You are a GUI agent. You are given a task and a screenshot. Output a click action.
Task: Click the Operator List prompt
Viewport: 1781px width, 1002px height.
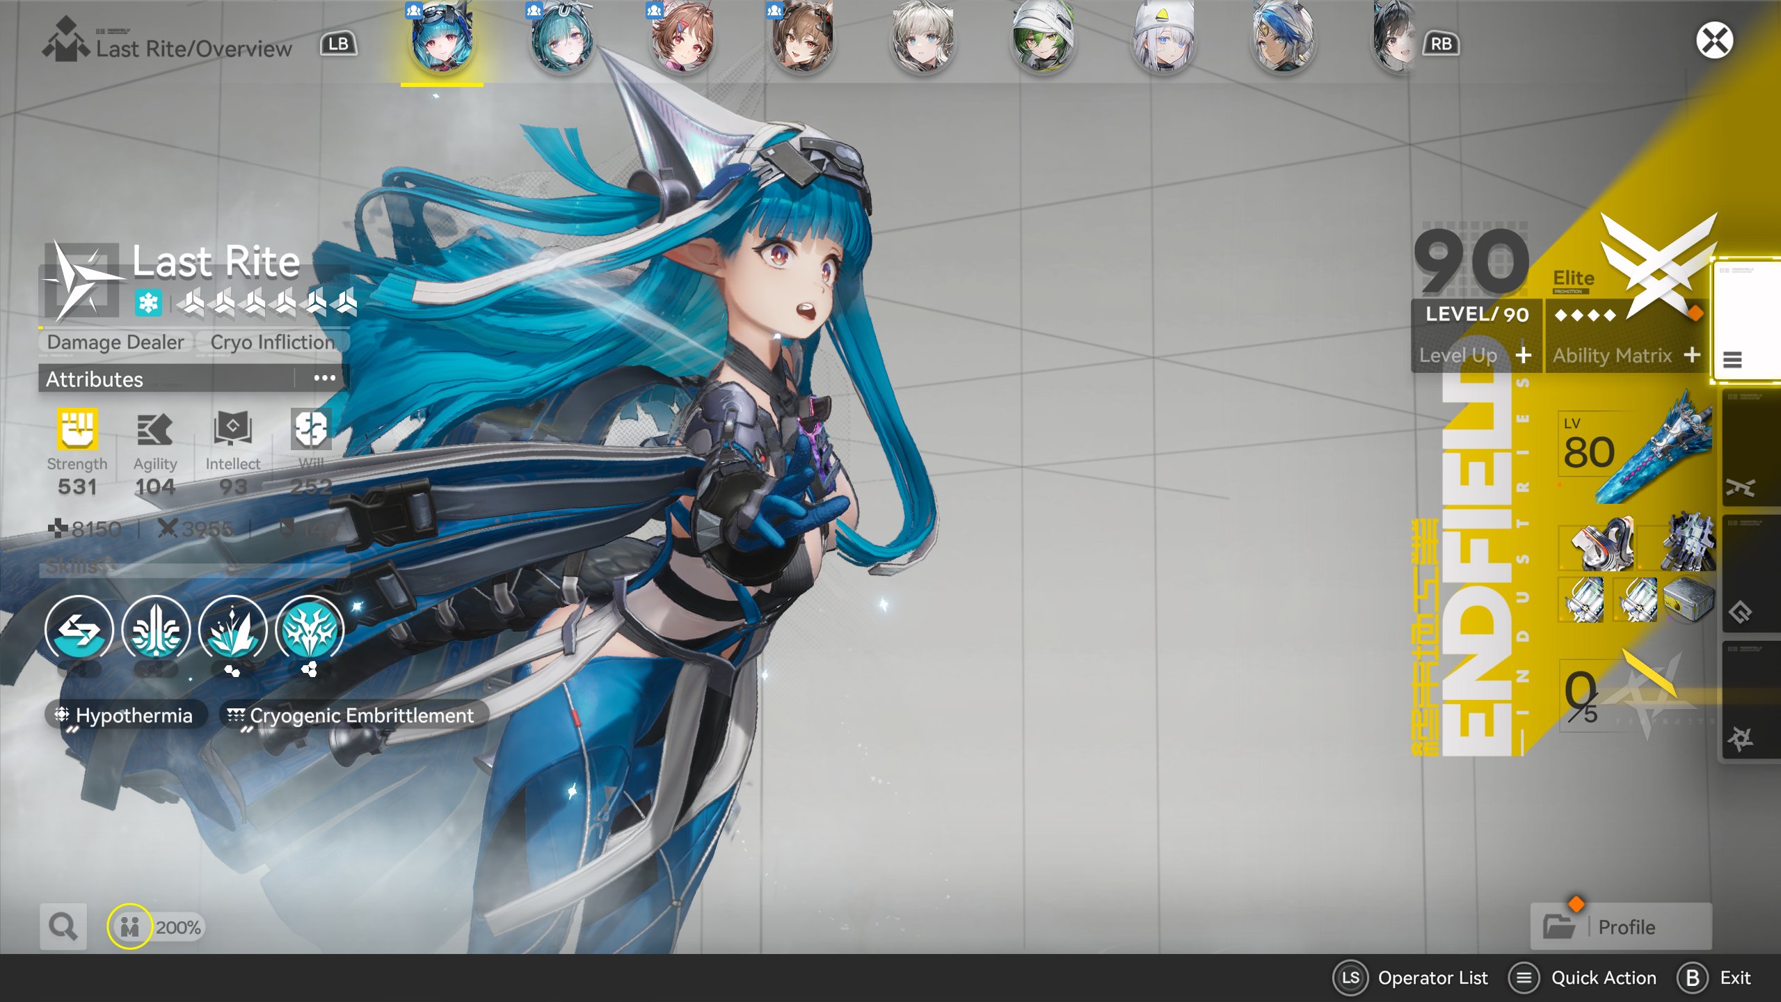1411,978
